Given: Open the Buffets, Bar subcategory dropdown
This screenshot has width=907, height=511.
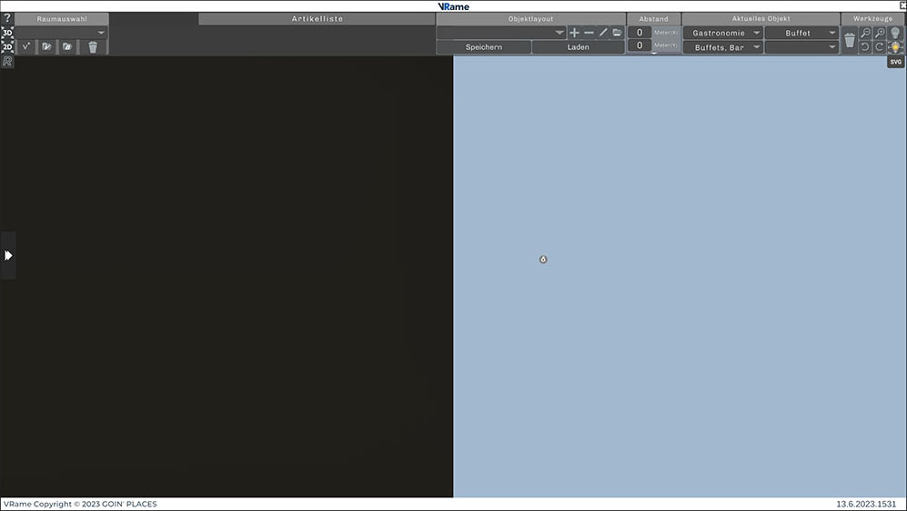Looking at the screenshot, I should click(x=723, y=47).
